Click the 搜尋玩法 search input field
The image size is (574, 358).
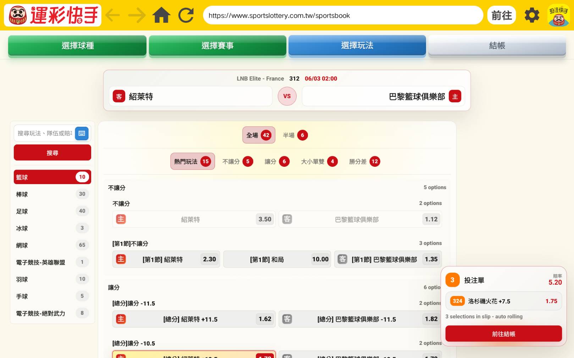pos(45,133)
